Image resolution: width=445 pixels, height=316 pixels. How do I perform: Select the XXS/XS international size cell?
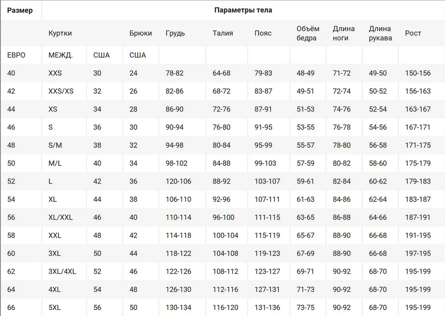pos(61,91)
